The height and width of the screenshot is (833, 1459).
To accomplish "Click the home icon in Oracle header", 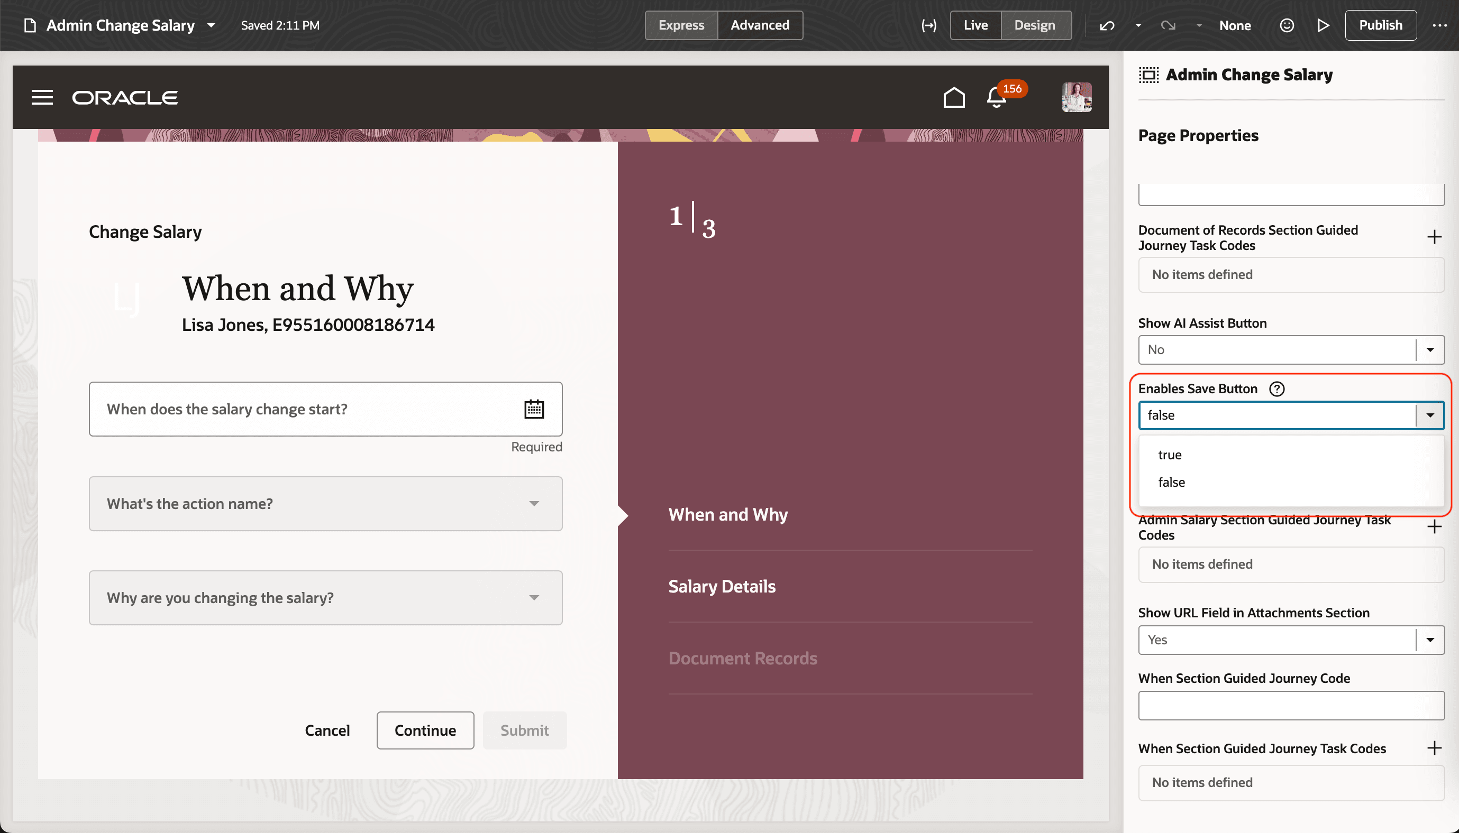I will click(x=953, y=97).
